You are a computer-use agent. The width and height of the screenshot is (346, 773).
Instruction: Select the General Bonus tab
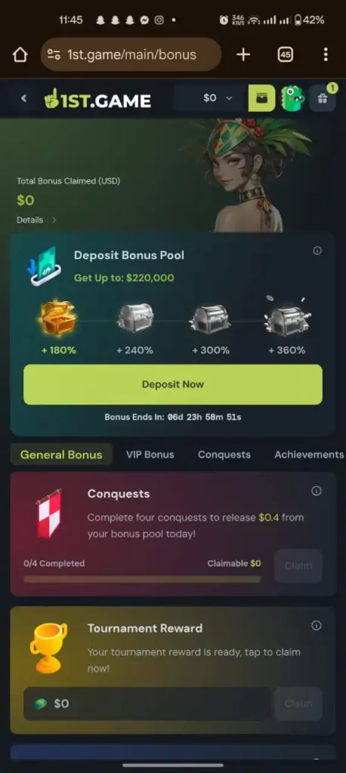(x=61, y=454)
